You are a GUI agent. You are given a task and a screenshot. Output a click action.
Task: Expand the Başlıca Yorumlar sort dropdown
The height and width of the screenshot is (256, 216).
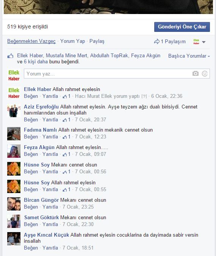click(189, 56)
